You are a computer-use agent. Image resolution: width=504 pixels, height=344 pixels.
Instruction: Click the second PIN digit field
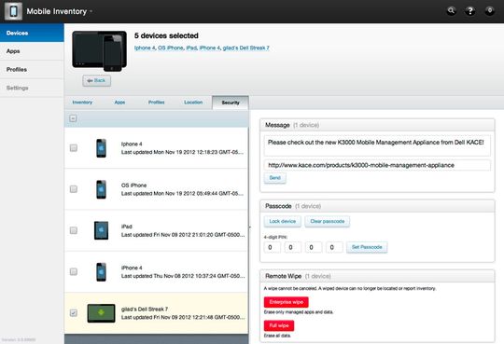[x=293, y=247]
